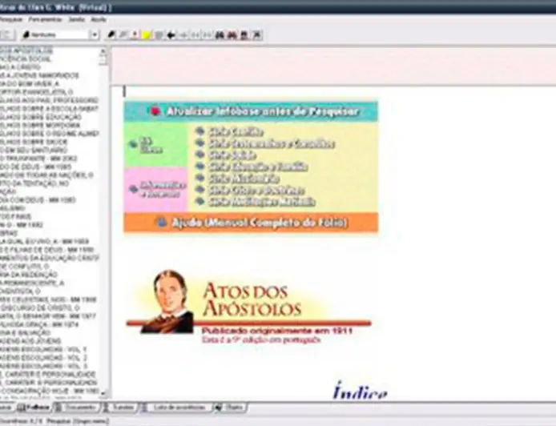Open the Nenhuma style dropdown arrow
The width and height of the screenshot is (556, 426).
94,35
